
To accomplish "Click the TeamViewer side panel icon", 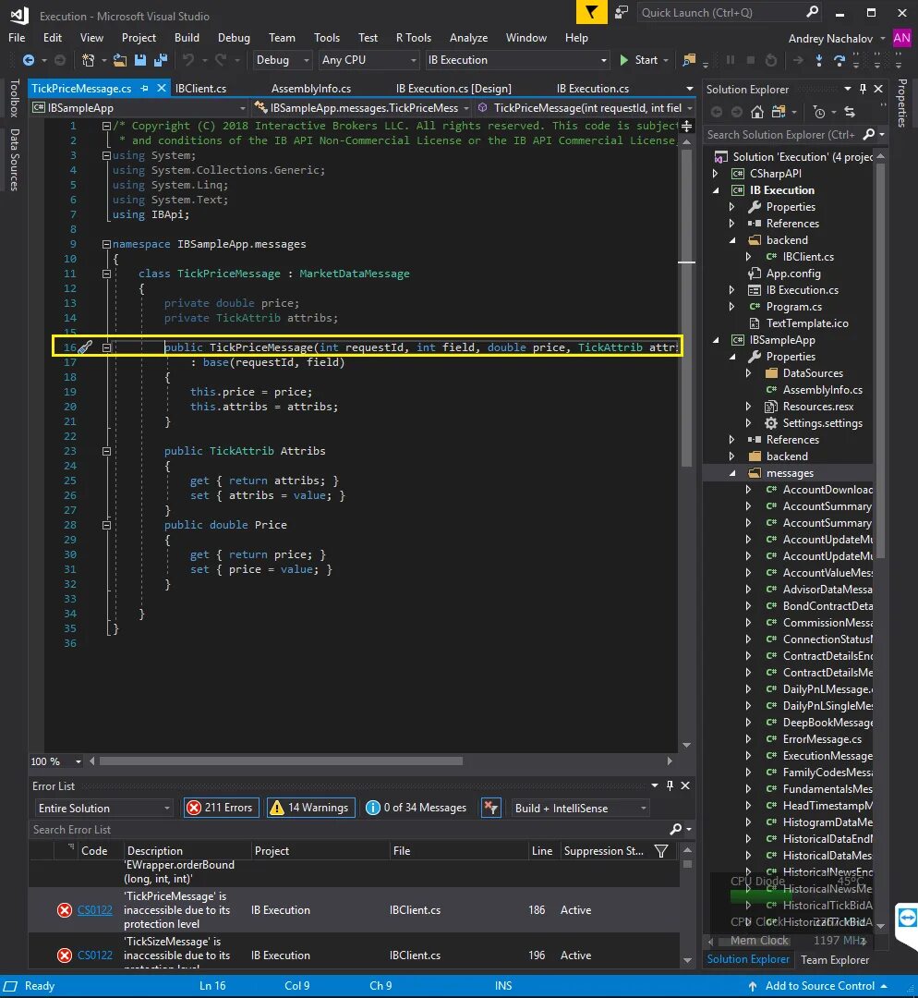I will (907, 918).
